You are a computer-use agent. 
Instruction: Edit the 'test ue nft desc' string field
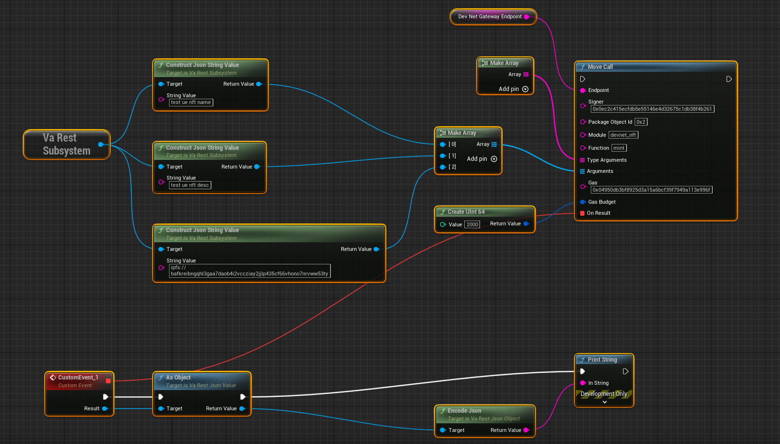click(x=190, y=185)
